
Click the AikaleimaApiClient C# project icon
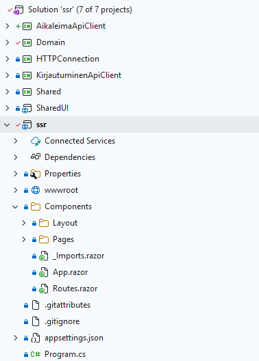pyautogui.click(x=27, y=26)
